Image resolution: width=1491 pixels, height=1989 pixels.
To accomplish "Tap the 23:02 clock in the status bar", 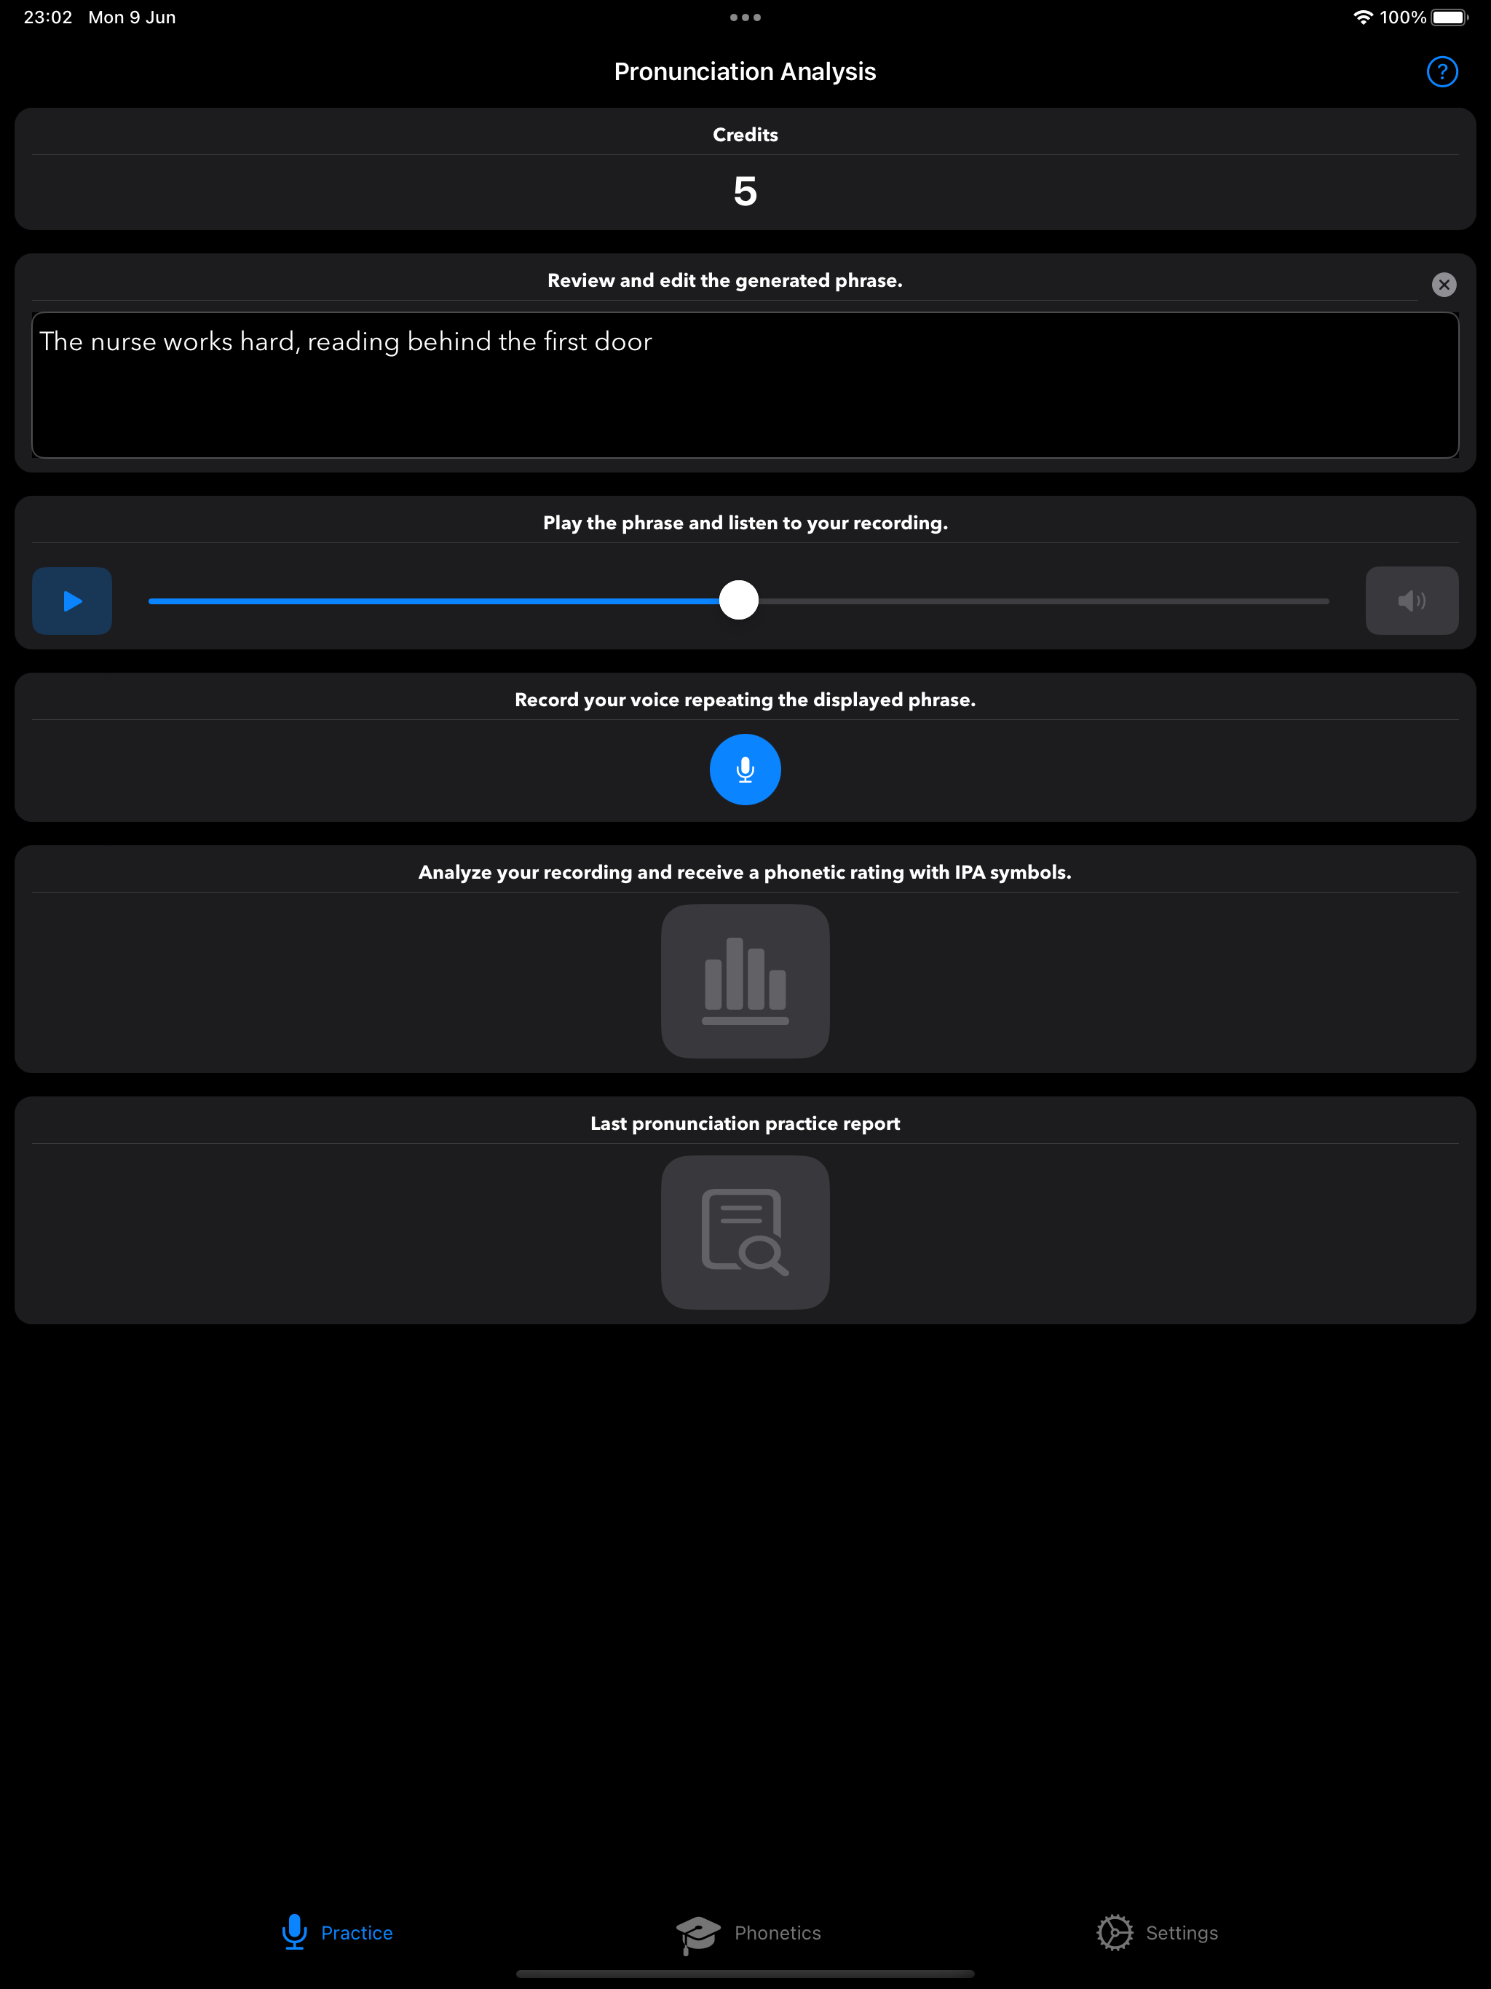I will tap(47, 17).
